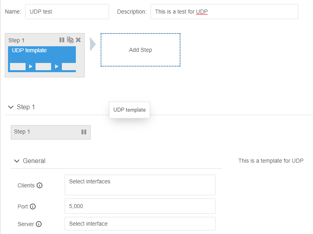Click the Port info icon
The width and height of the screenshot is (313, 234).
[x=33, y=206]
